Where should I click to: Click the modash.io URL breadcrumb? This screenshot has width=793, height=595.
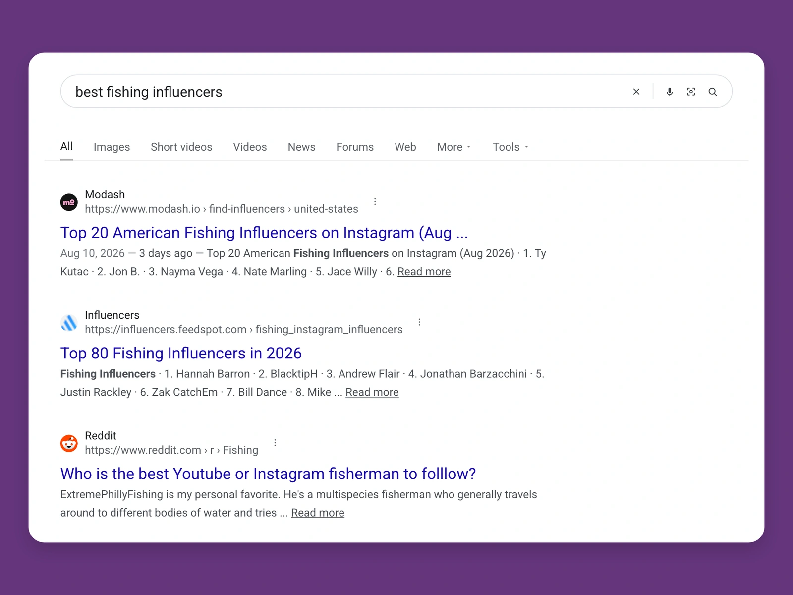[222, 209]
